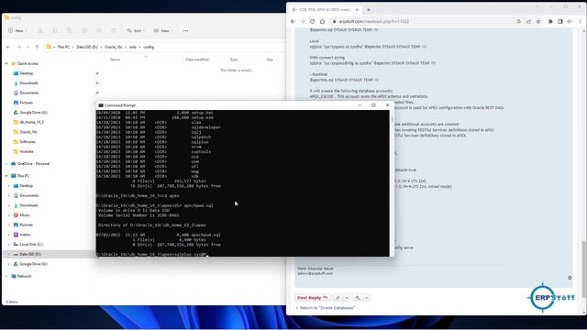The width and height of the screenshot is (587, 330).
Task: Click Post Reply button on forum
Action: tap(313, 298)
